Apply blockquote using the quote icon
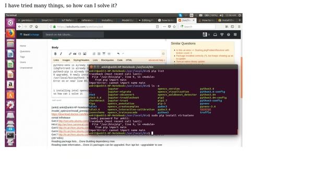Viewport: 334px width, 188px height. click(x=75, y=54)
